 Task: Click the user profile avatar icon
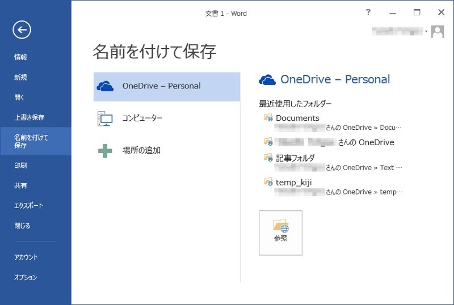tap(438, 32)
